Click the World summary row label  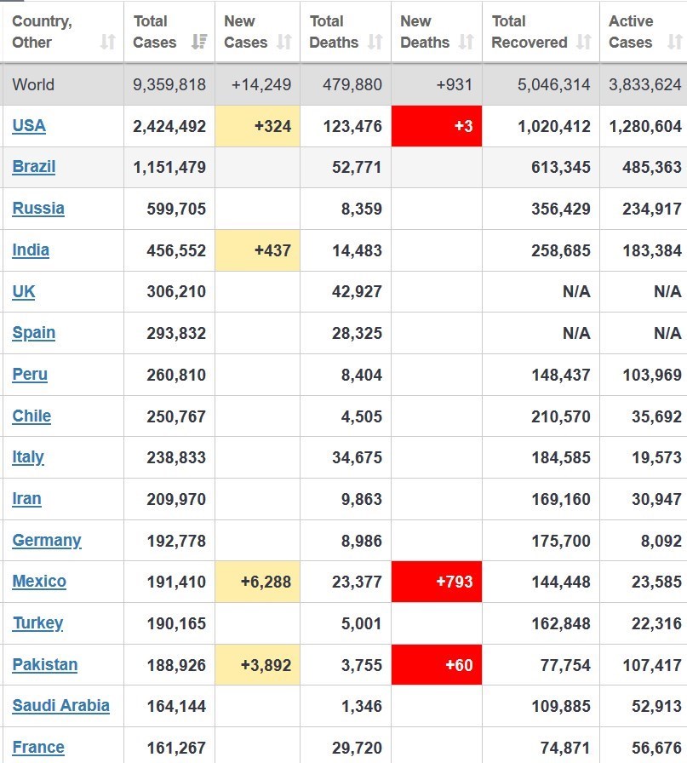pyautogui.click(x=33, y=84)
